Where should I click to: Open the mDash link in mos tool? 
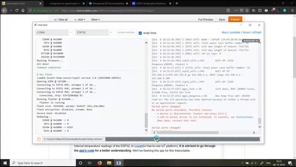[x=257, y=32]
